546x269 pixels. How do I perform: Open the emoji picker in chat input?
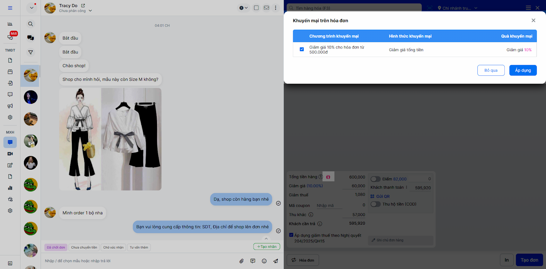264,261
